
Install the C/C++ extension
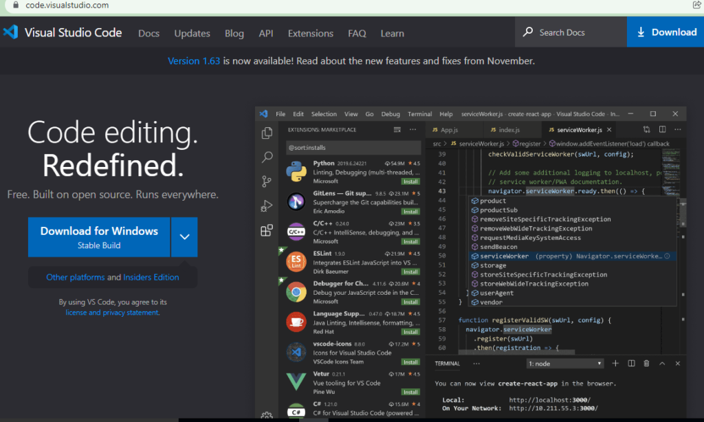pos(410,241)
